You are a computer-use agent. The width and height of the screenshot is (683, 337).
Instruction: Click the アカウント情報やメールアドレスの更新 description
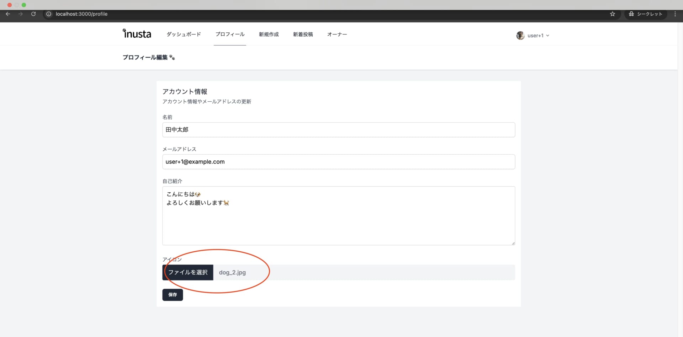207,102
